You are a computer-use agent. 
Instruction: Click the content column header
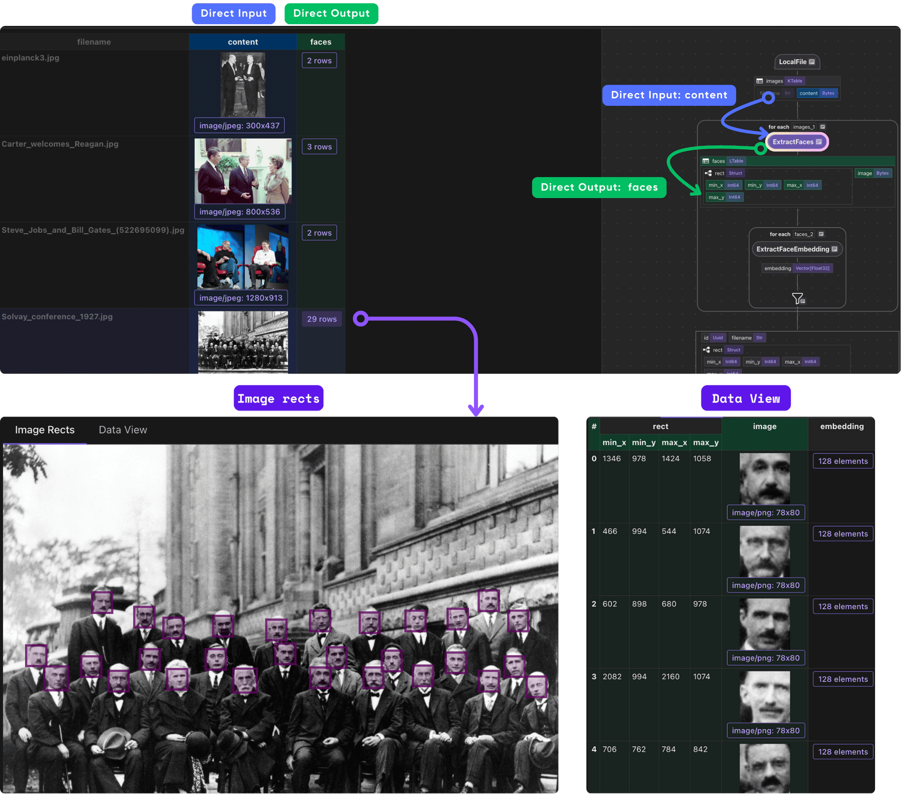(x=243, y=42)
